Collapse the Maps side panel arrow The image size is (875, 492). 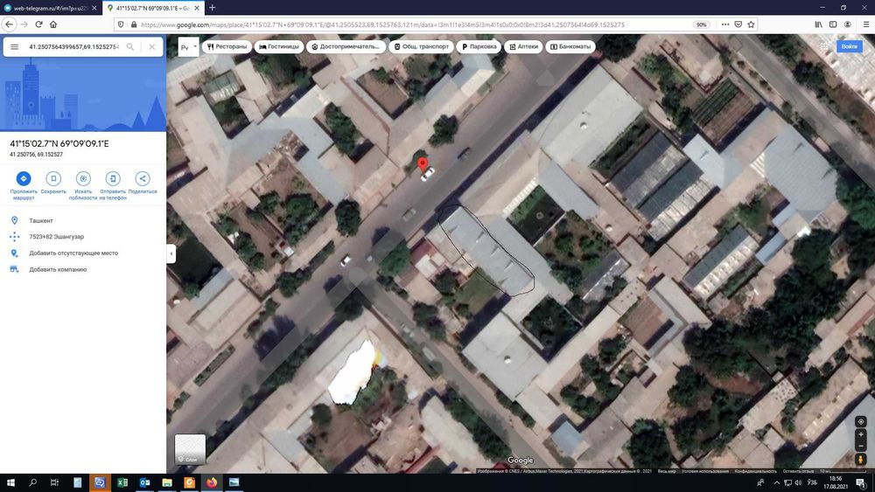171,253
